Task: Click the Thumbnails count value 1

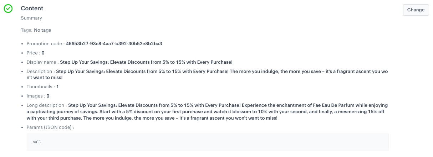Action: [58, 87]
